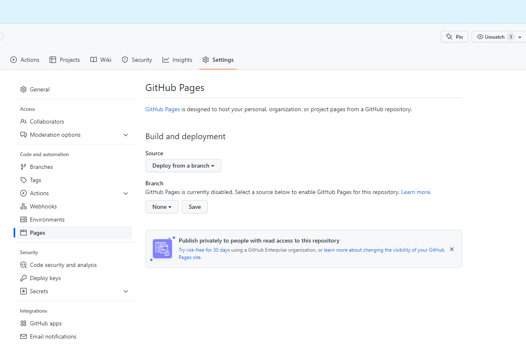
Task: Click Try risk-free for 30 days link
Action: (x=204, y=250)
